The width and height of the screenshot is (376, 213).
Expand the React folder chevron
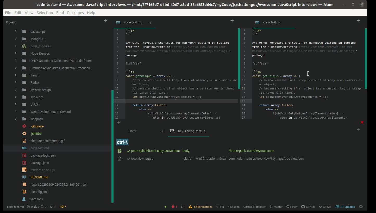coord(16,75)
